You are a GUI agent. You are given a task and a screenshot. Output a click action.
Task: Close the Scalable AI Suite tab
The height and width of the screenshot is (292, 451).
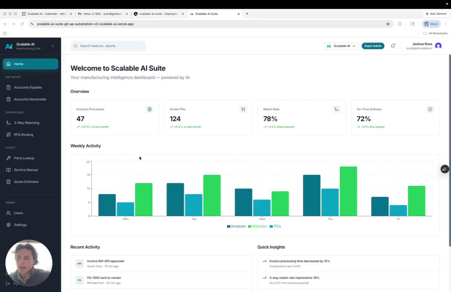(238, 14)
